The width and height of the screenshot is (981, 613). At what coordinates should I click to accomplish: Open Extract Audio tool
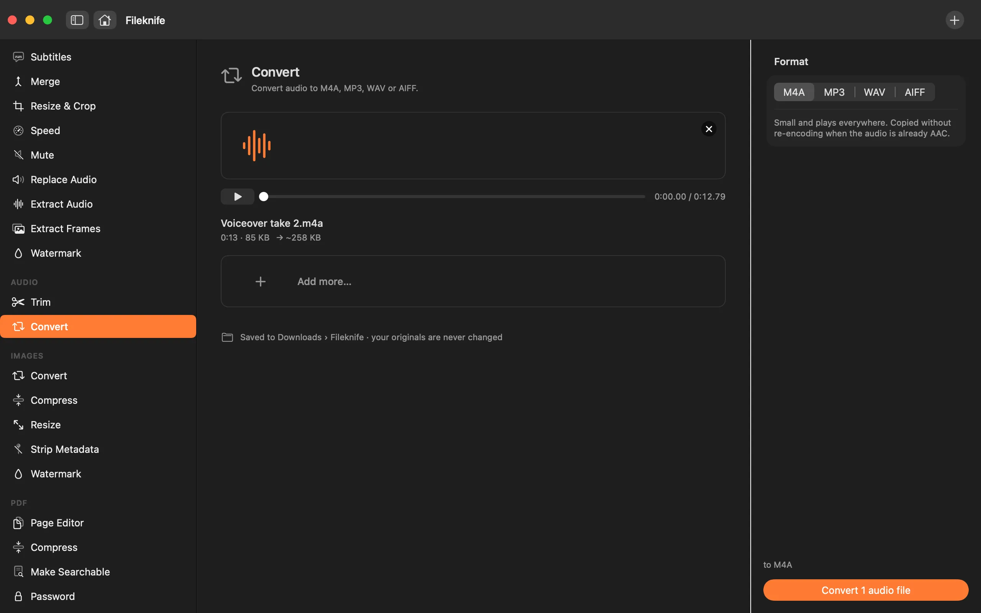pyautogui.click(x=98, y=204)
